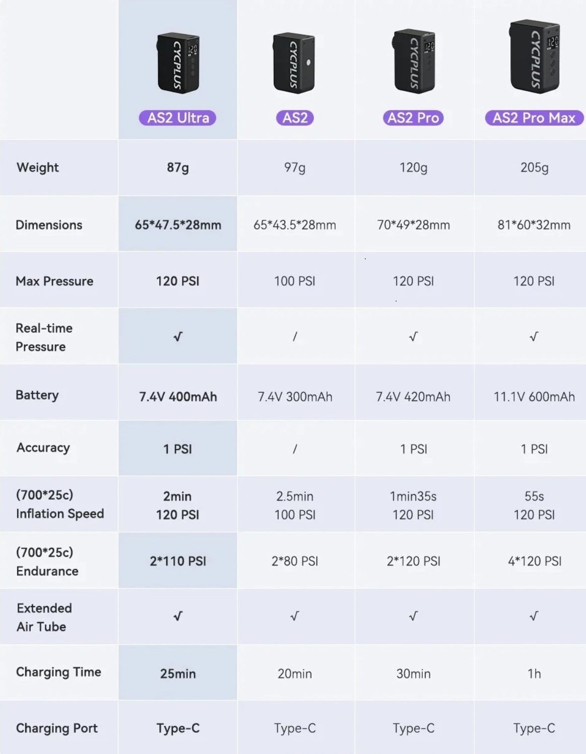This screenshot has height=754, width=586.
Task: Select the 65*47.5*28mm dimensions cell
Action: (178, 225)
